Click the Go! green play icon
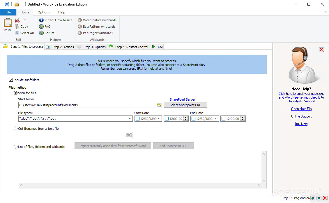Viewport: 329px width, 203px height. pos(153,47)
